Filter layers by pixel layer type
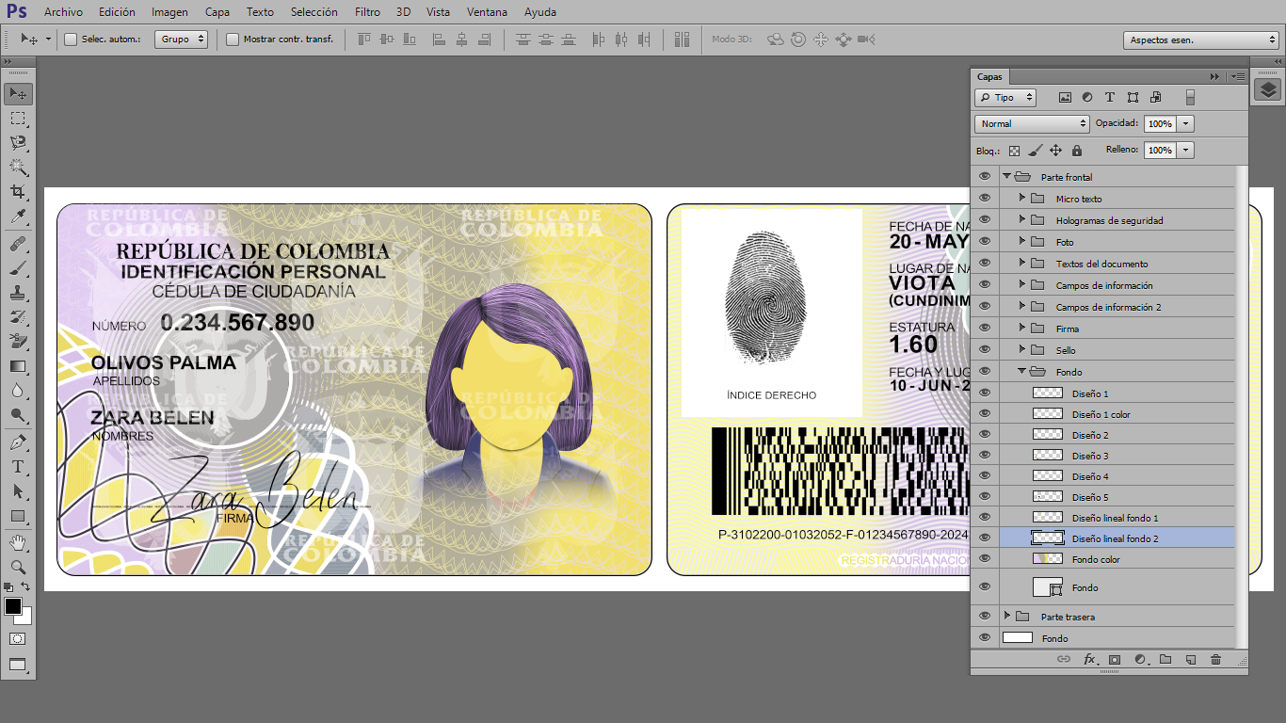The width and height of the screenshot is (1286, 723). pos(1065,97)
